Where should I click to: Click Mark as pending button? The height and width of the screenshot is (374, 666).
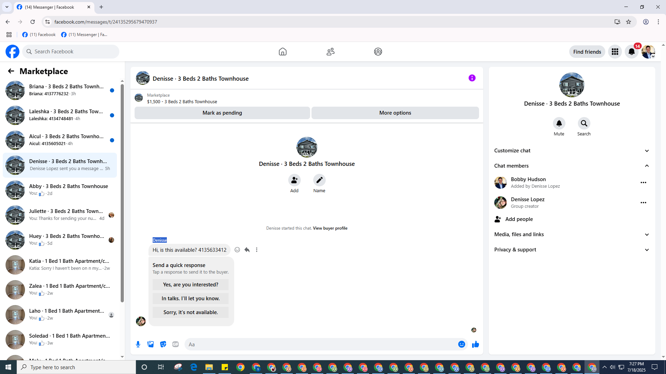point(222,113)
